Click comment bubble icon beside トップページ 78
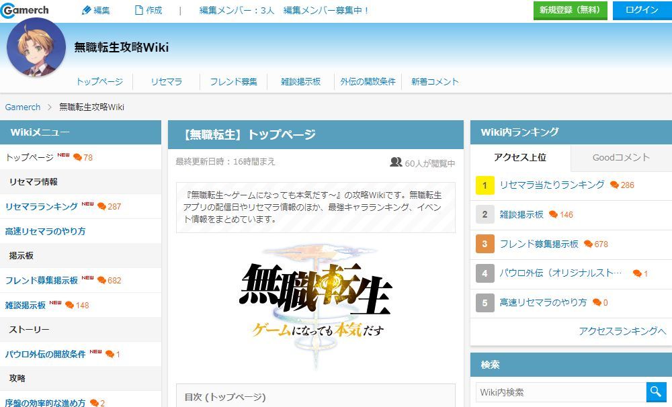Image resolution: width=672 pixels, height=407 pixels. click(x=77, y=157)
